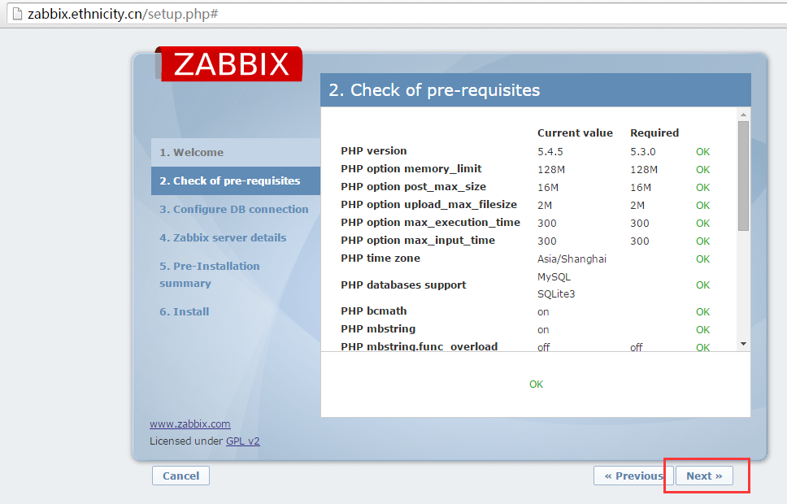This screenshot has height=504, width=787.
Task: Click the scrollbar down arrow
Action: [743, 345]
